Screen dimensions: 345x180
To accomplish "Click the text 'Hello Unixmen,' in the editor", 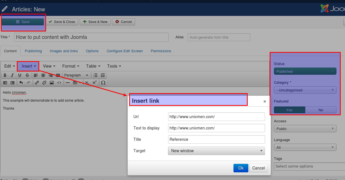I will click(x=15, y=93).
